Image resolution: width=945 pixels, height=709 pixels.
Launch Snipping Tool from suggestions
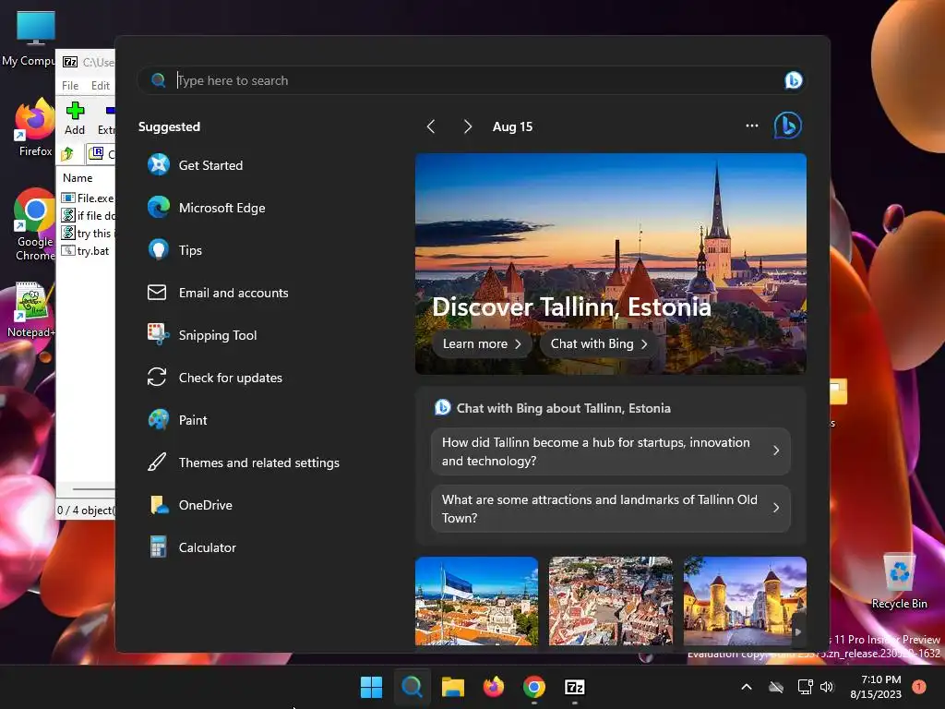pyautogui.click(x=202, y=335)
